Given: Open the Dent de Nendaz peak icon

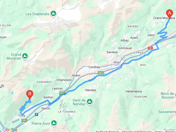Looking at the screenshot, I should (90, 102).
